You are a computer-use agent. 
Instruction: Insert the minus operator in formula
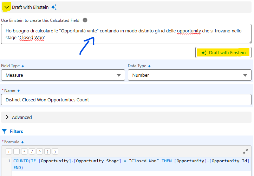tap(17, 151)
